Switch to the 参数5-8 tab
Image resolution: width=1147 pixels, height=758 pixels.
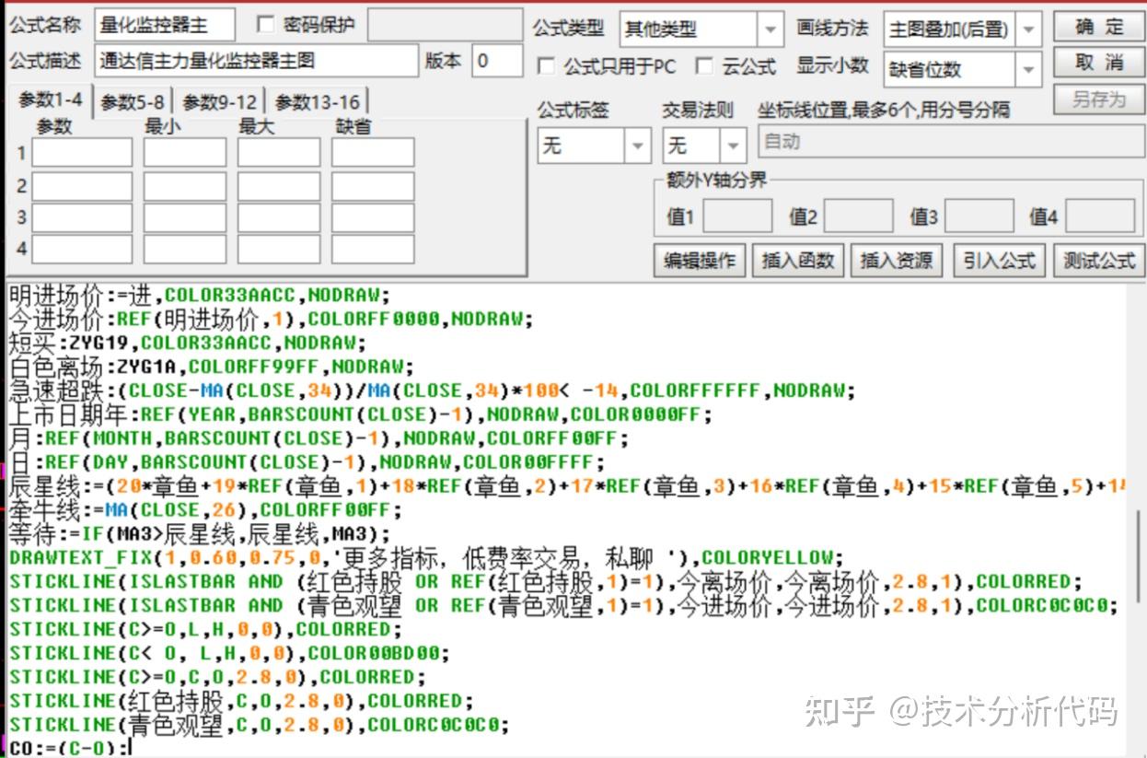click(x=133, y=101)
